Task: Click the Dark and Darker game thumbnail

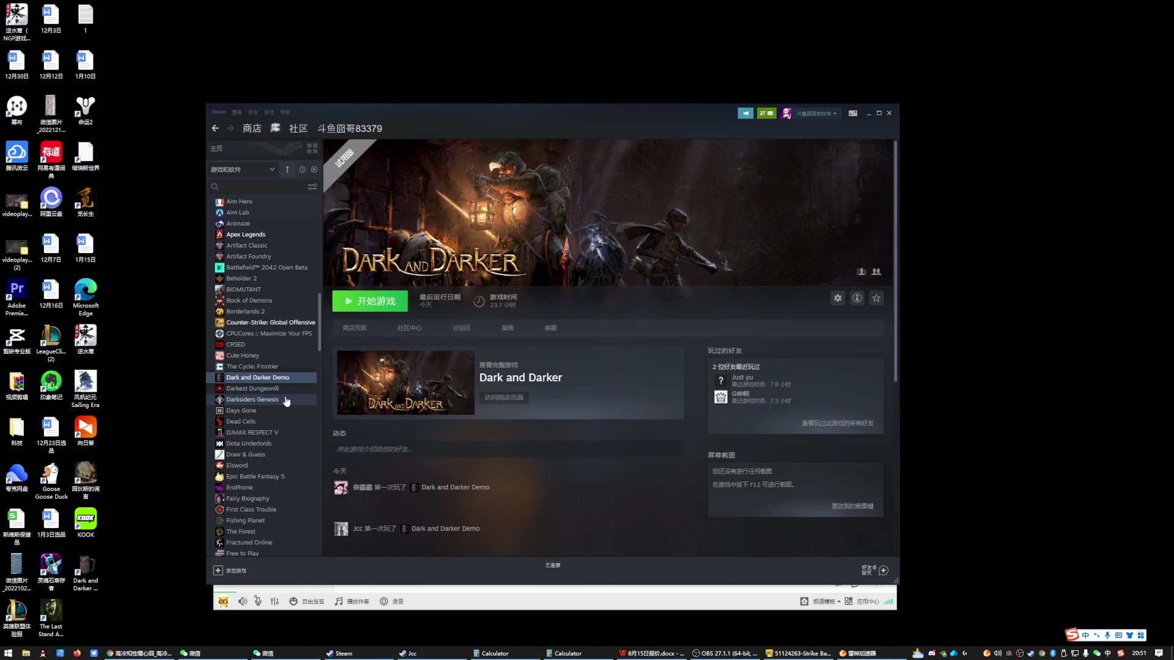Action: point(405,383)
